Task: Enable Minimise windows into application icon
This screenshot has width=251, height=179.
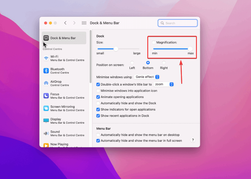Action: click(98, 91)
